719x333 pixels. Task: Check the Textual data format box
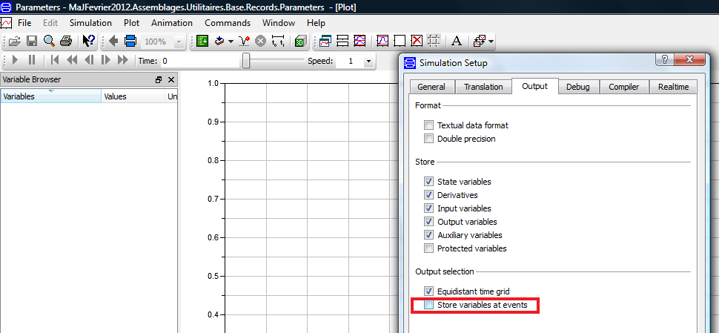click(x=429, y=125)
